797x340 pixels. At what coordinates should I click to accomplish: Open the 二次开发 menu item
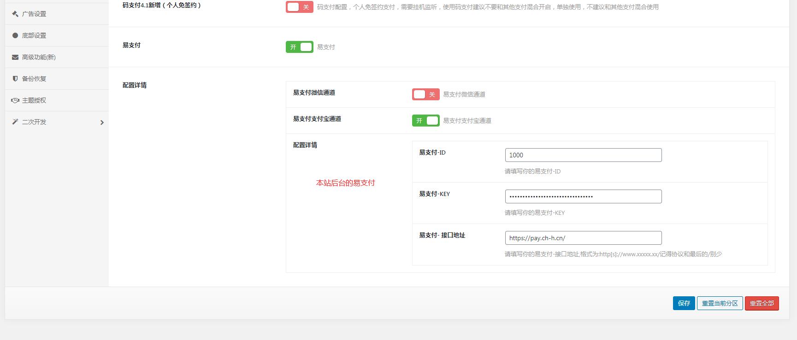tap(57, 122)
